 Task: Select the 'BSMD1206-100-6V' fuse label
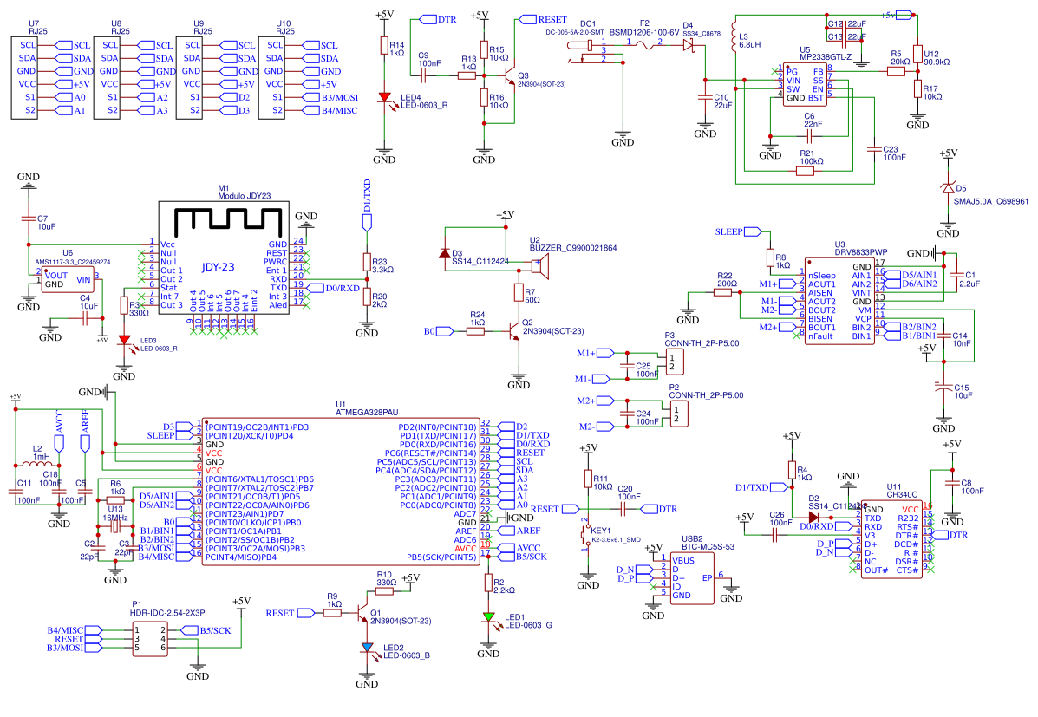pos(644,32)
